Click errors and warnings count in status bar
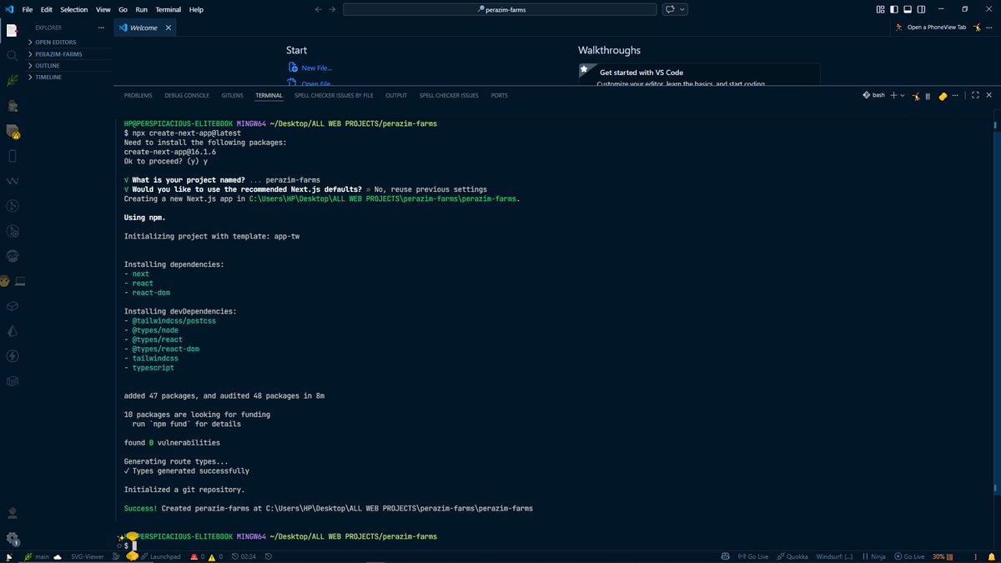 coord(206,556)
